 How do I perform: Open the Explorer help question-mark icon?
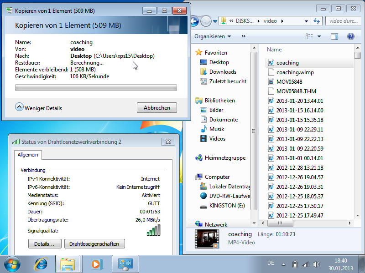350,36
